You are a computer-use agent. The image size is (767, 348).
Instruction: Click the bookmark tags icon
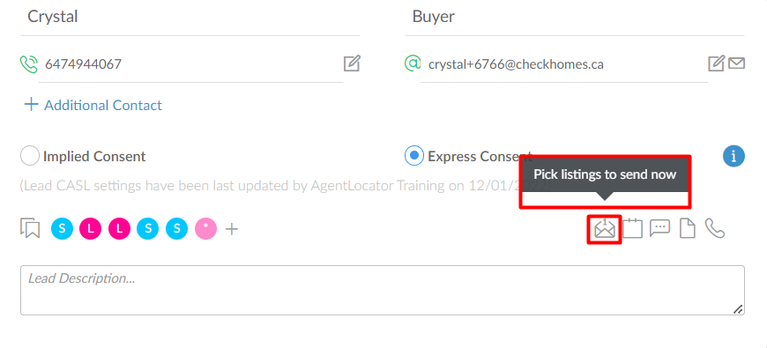[x=30, y=228]
